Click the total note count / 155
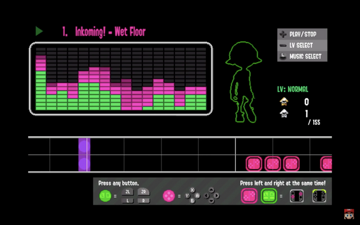360x225 pixels. pos(314,122)
